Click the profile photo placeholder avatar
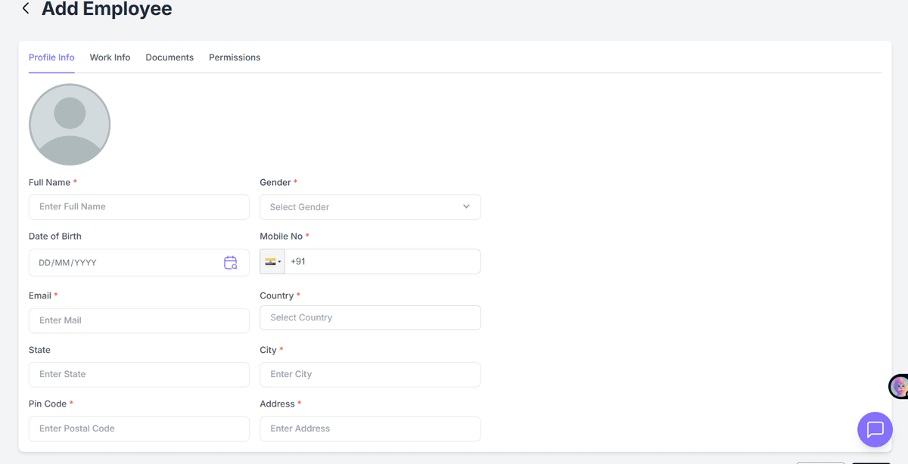This screenshot has height=464, width=908. 70,124
